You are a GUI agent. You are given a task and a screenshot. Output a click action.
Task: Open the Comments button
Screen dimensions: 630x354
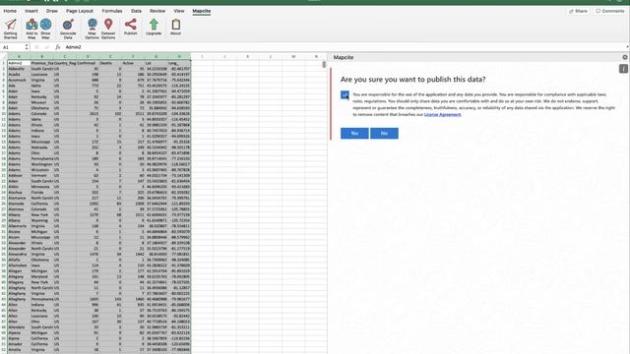click(x=610, y=11)
